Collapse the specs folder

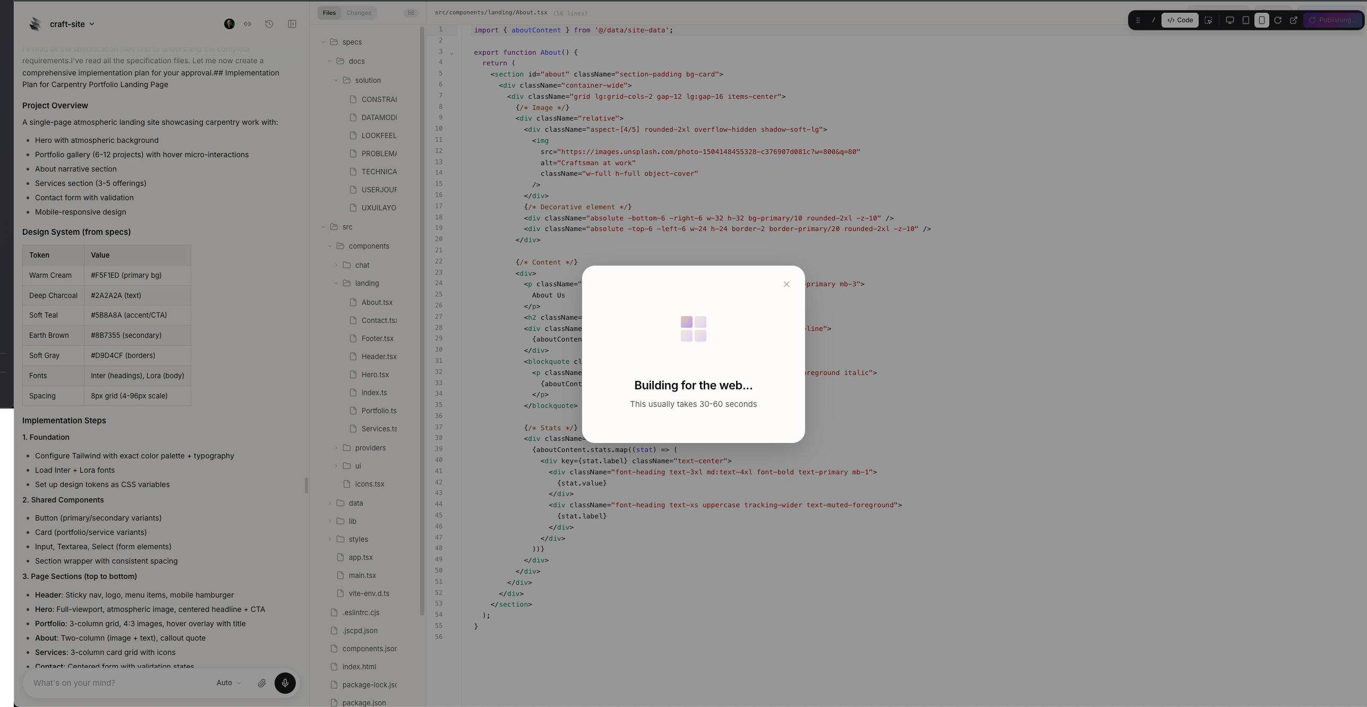[323, 42]
